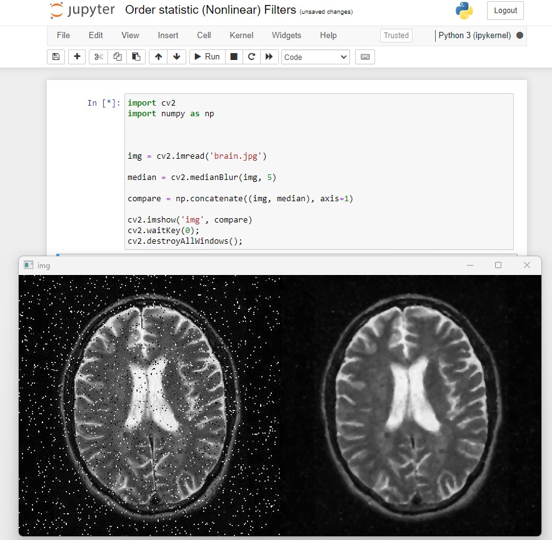The width and height of the screenshot is (552, 540).
Task: Open the Cell menu
Action: [204, 36]
